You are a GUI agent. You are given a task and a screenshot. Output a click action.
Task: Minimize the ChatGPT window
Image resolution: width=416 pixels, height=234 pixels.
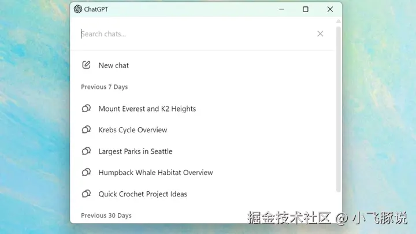click(x=281, y=9)
